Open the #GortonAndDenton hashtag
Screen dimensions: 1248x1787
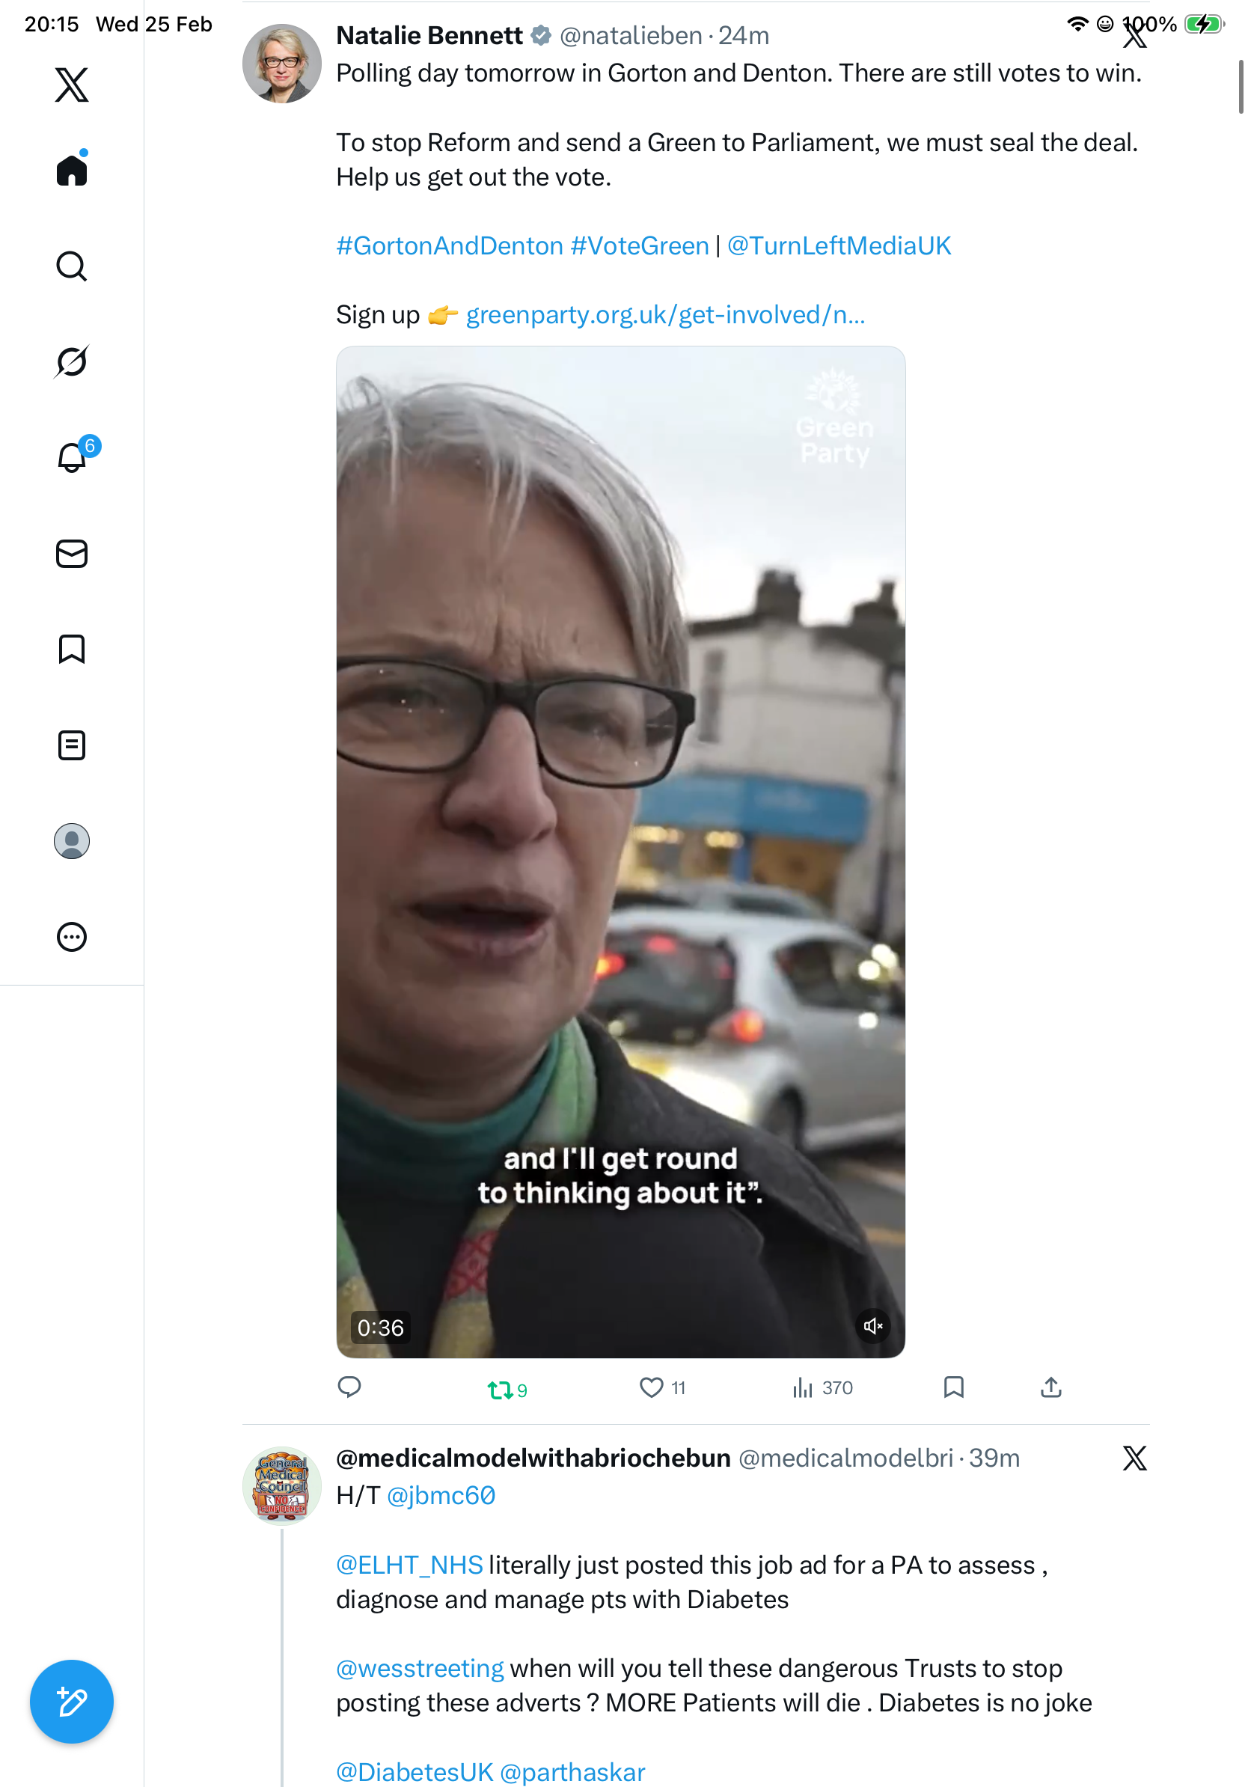click(450, 246)
